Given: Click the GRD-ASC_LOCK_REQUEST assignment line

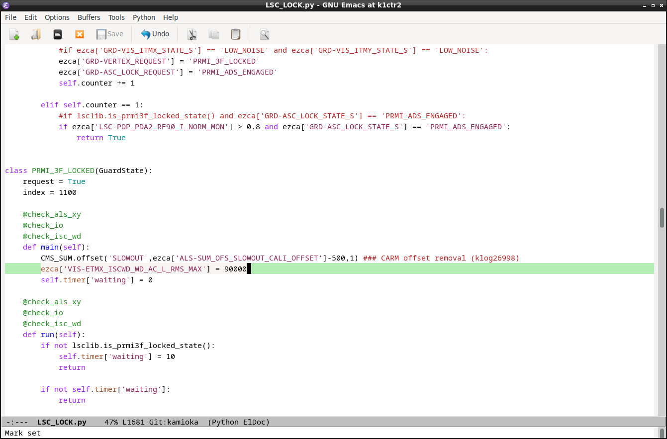Looking at the screenshot, I should tap(168, 72).
